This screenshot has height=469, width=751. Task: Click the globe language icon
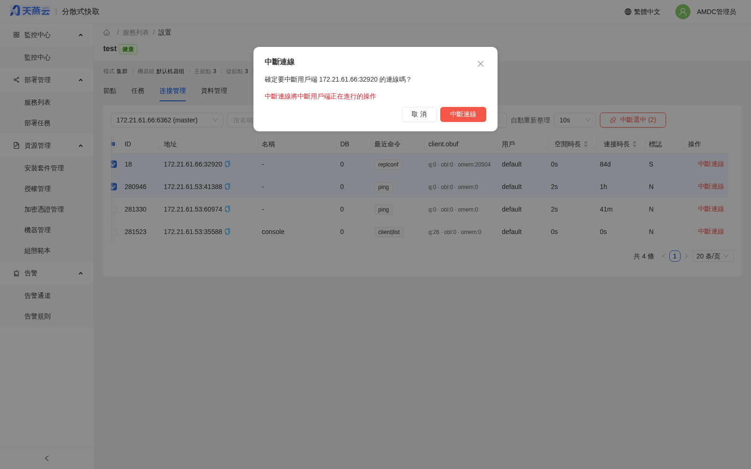click(x=628, y=12)
